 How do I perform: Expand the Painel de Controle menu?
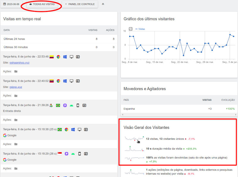[80, 4]
